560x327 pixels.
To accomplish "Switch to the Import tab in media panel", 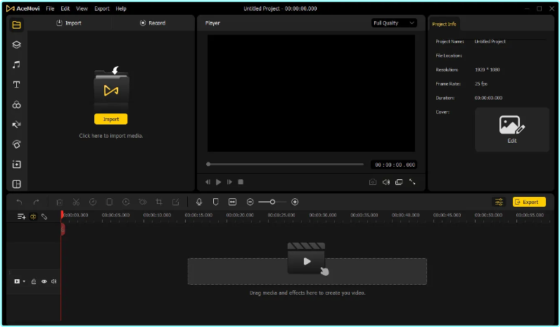I will tap(69, 23).
